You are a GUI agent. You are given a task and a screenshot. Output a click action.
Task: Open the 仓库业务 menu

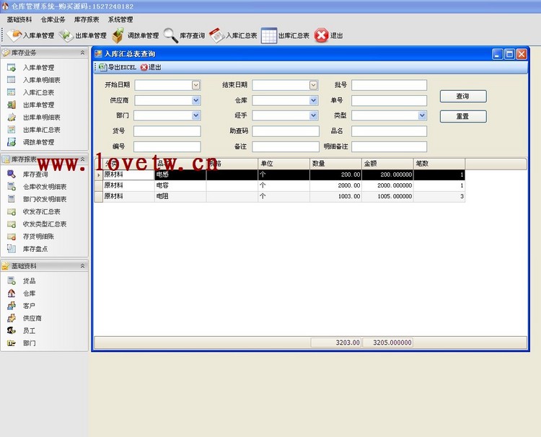coord(53,19)
